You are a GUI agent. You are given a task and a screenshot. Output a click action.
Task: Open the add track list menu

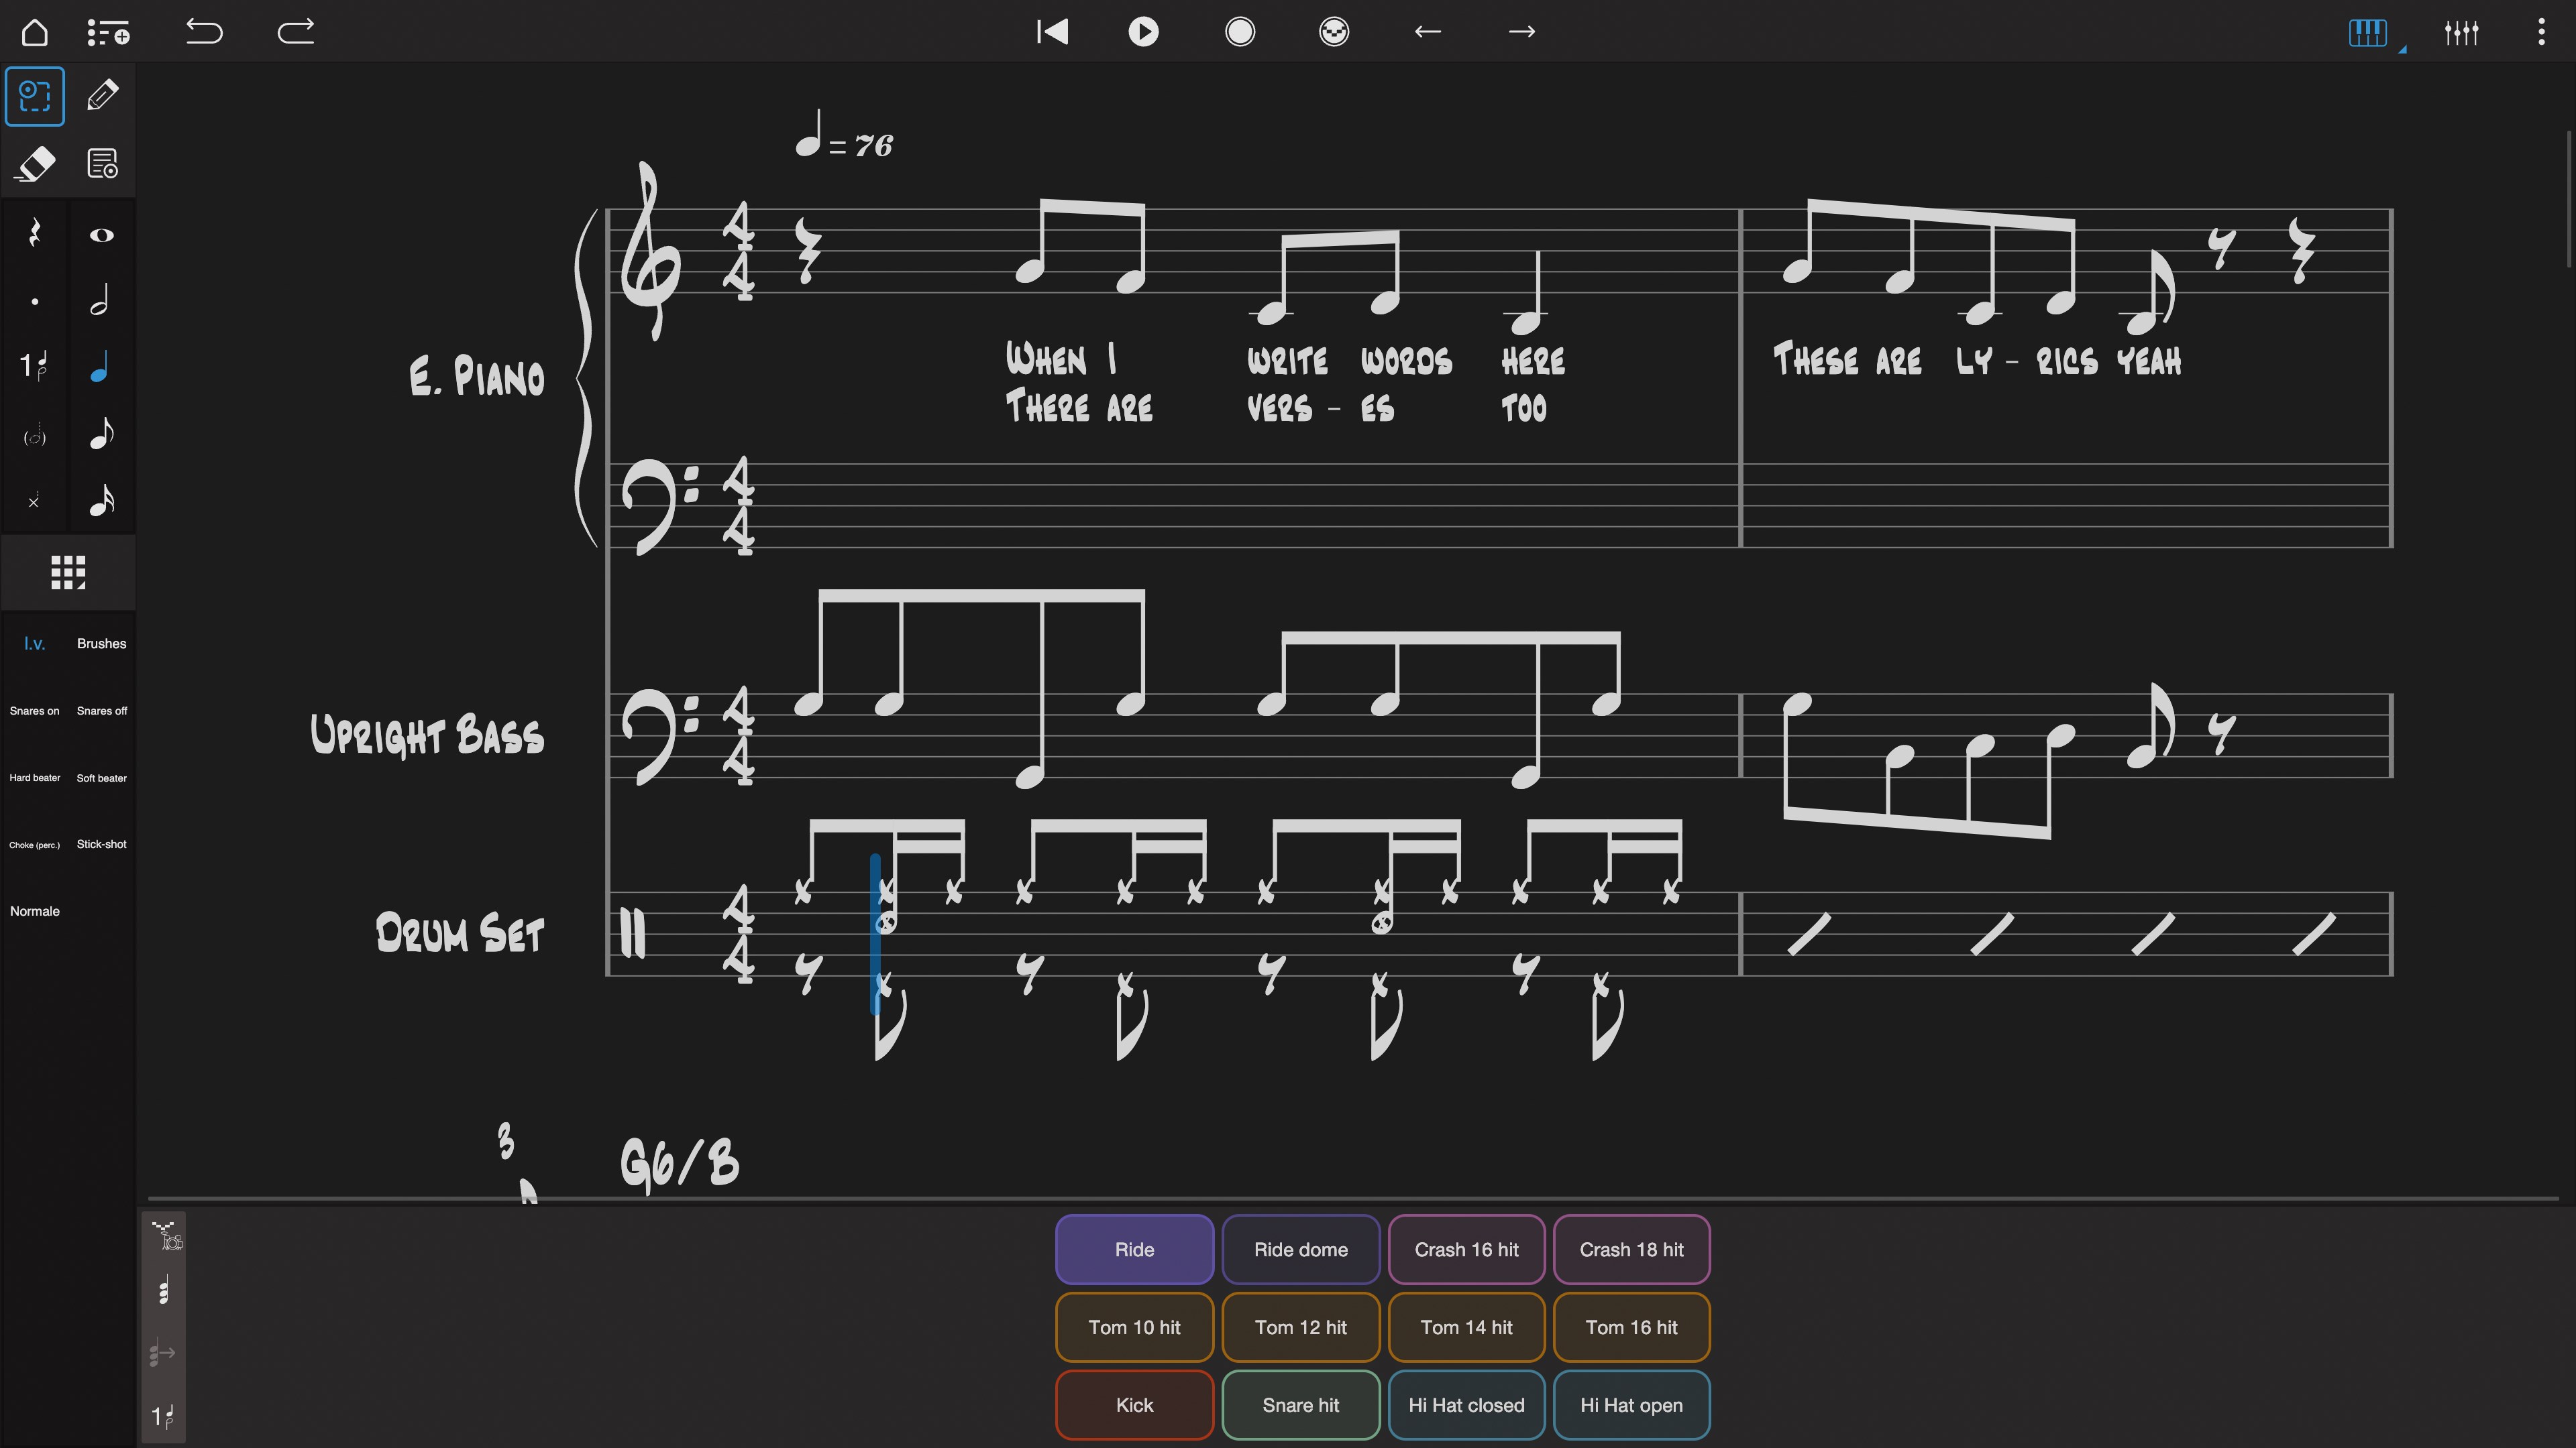pyautogui.click(x=108, y=32)
